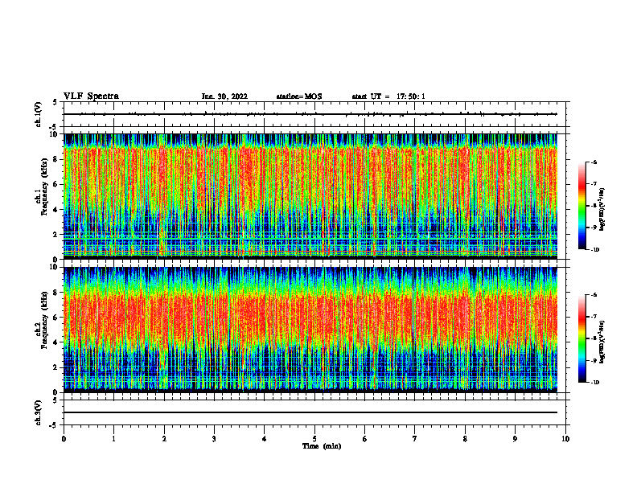Viewport: 637px width, 492px height.
Task: Click the "-10" label on ch.2 colorbar
Action: [x=594, y=382]
